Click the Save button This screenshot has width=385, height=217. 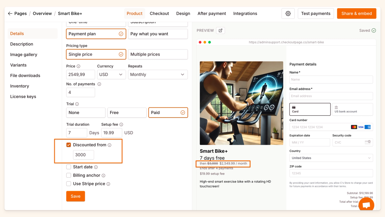pos(76,196)
